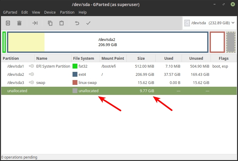Click the Copy partition toolbar icon
Viewport: 238px width, 161px height.
tap(50, 23)
